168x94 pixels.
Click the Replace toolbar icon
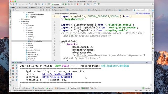pos(39,4)
